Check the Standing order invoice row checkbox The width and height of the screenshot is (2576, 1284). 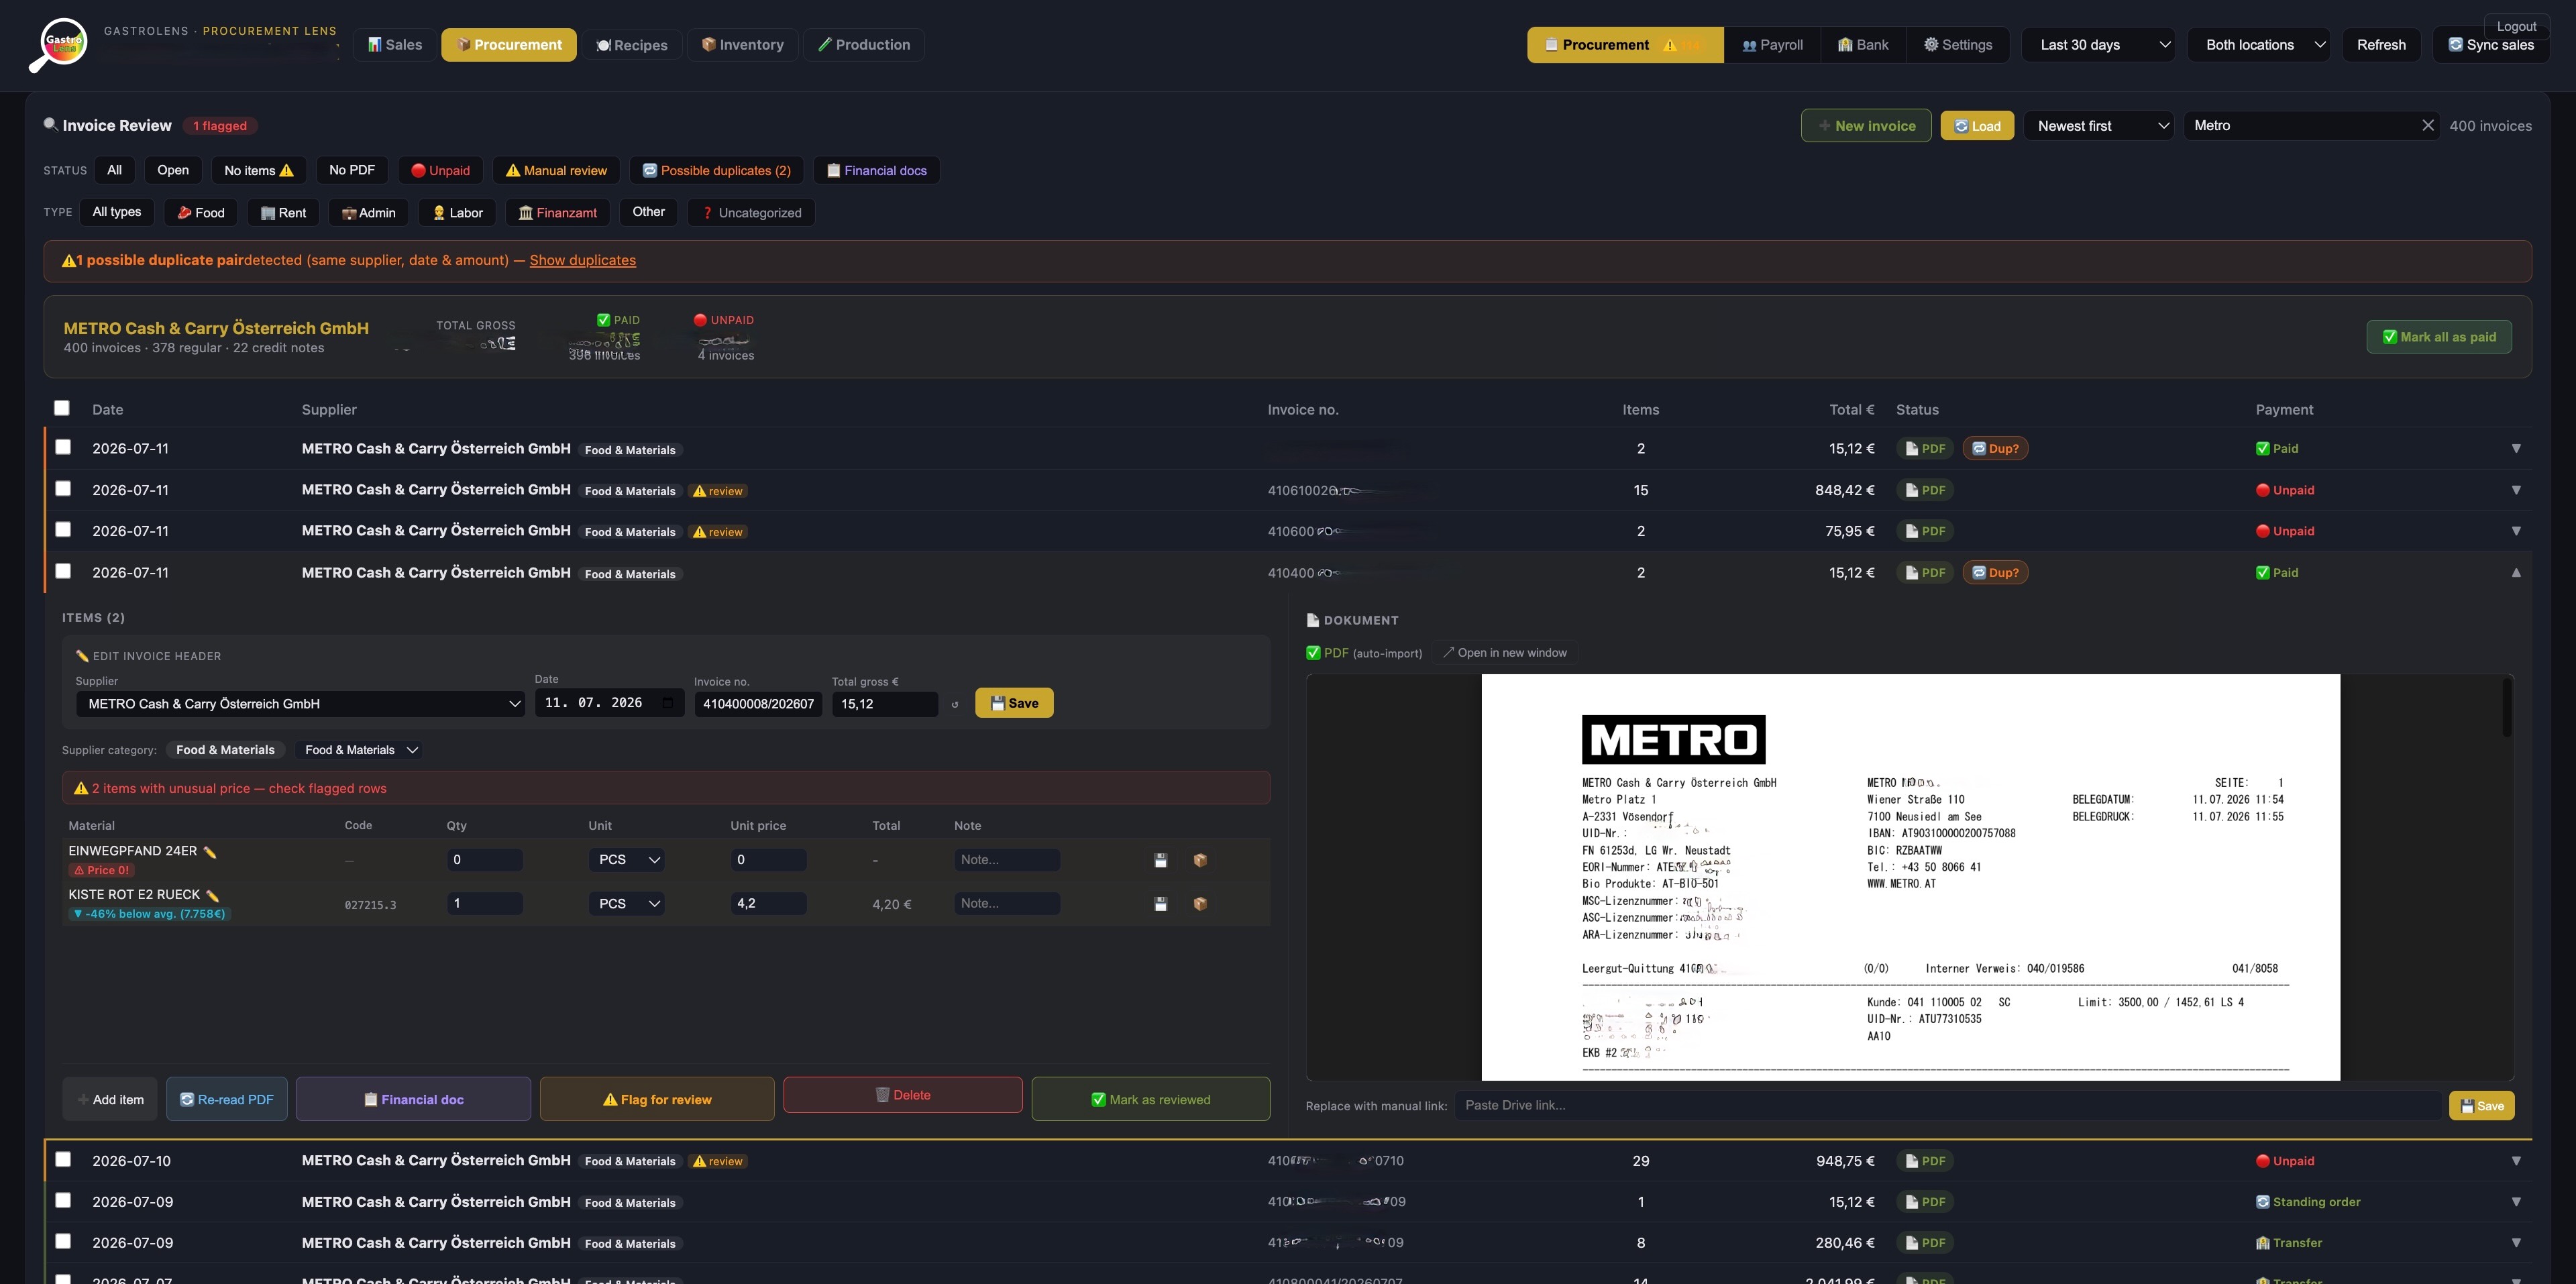click(63, 1200)
